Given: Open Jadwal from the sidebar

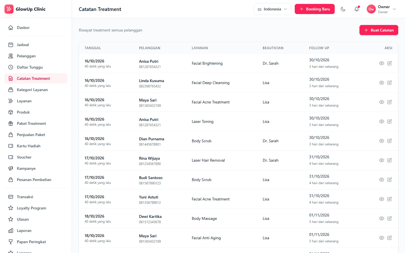Looking at the screenshot, I should coord(36,45).
